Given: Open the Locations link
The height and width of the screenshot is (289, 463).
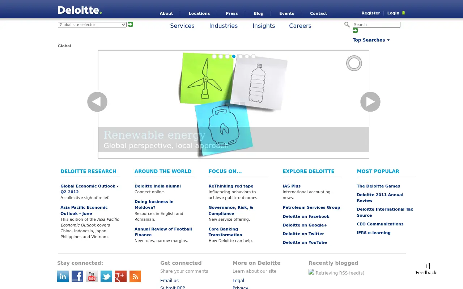Looking at the screenshot, I should (199, 13).
